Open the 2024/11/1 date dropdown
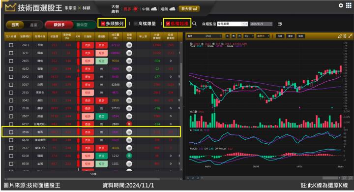The image size is (354, 192). click(x=261, y=24)
